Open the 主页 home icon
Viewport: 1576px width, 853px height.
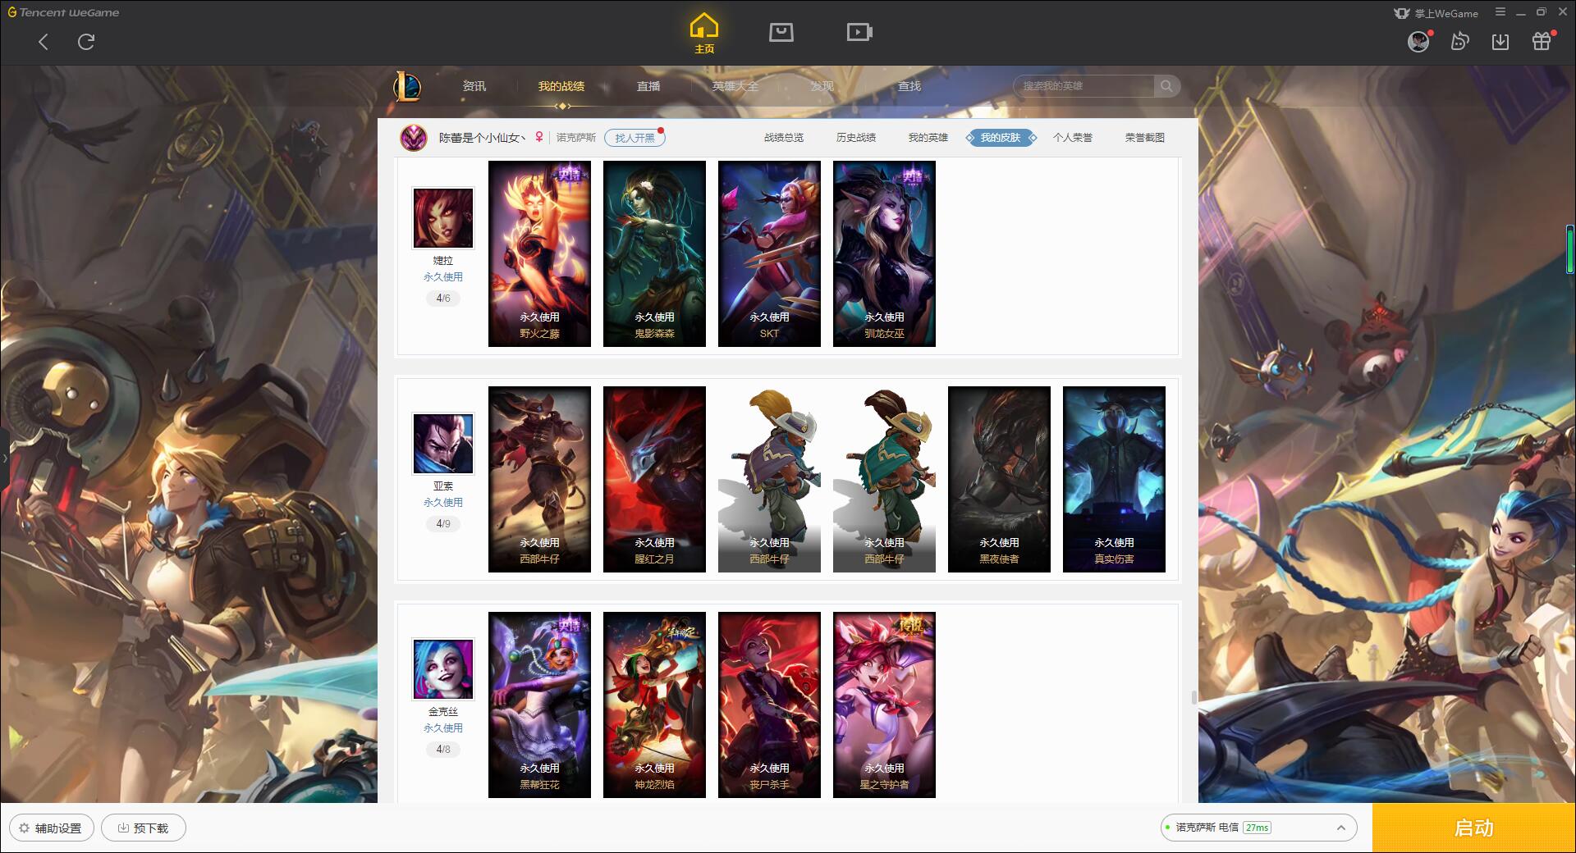pyautogui.click(x=703, y=33)
